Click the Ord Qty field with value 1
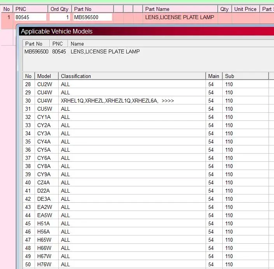Image resolution: width=274 pixels, height=269 pixels. click(x=59, y=17)
